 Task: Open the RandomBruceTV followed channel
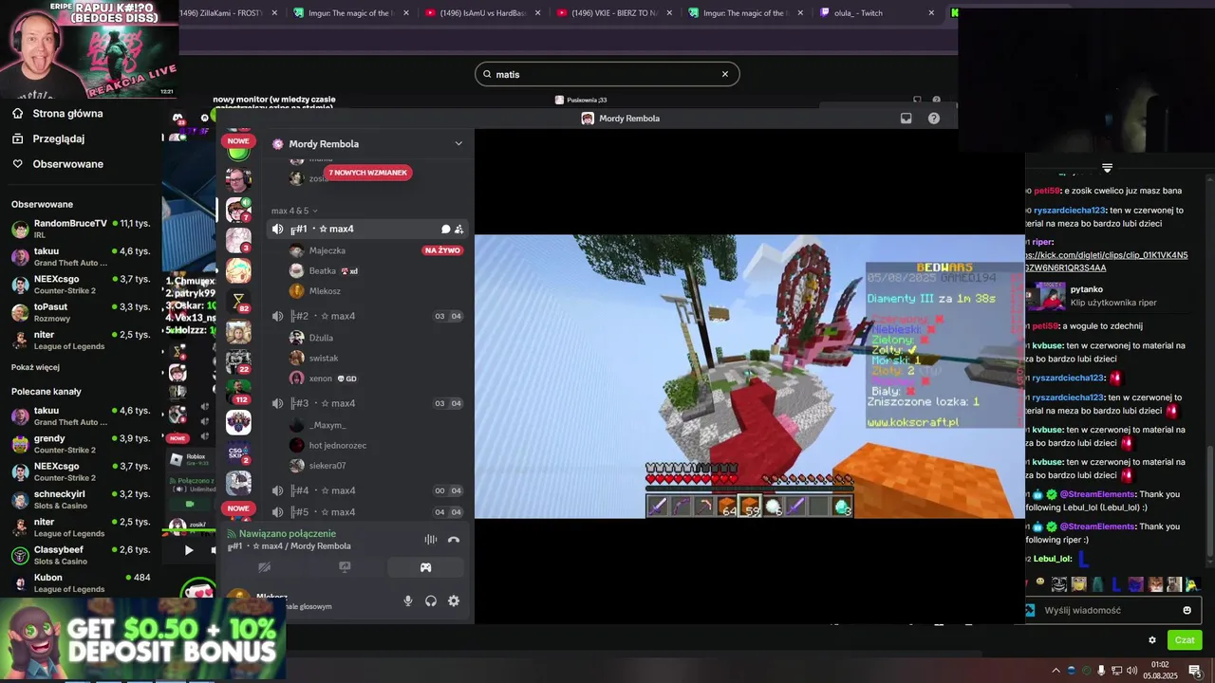pos(82,229)
